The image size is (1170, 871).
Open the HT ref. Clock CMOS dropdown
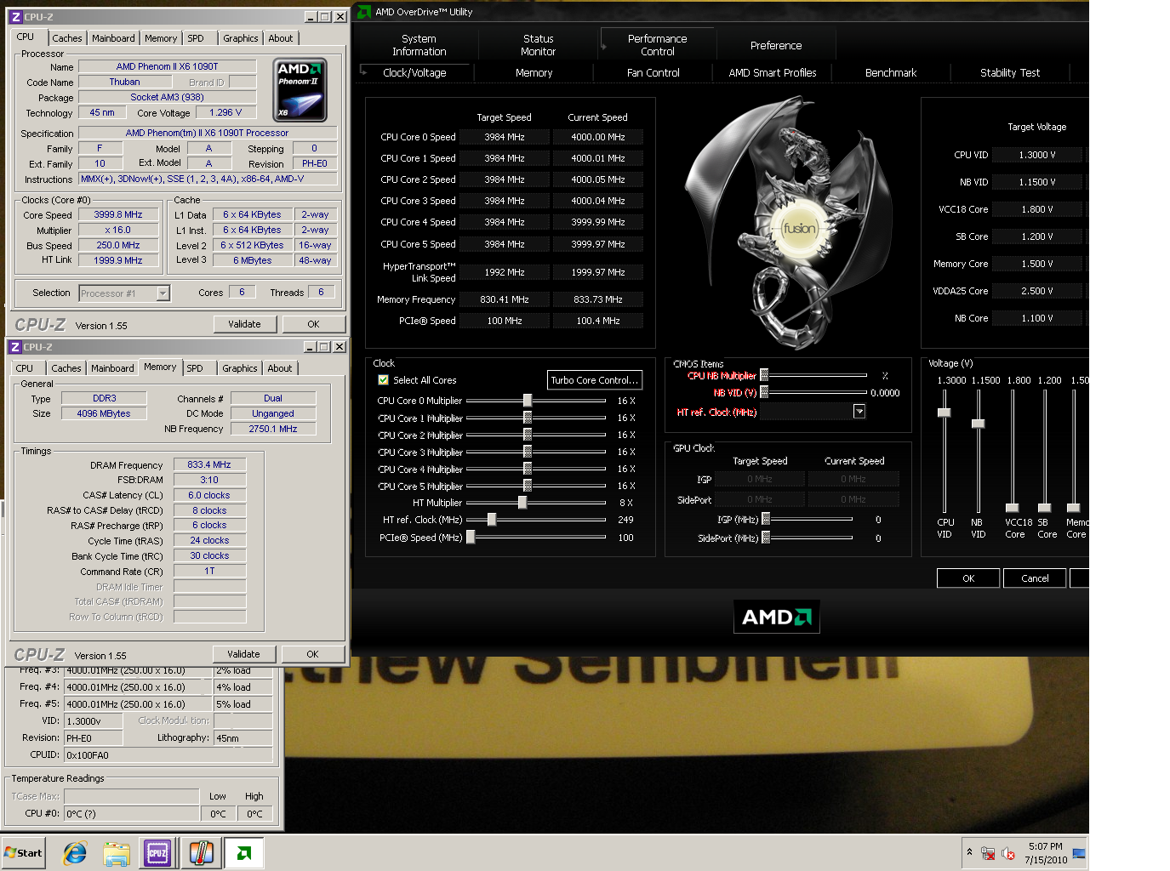click(x=859, y=412)
